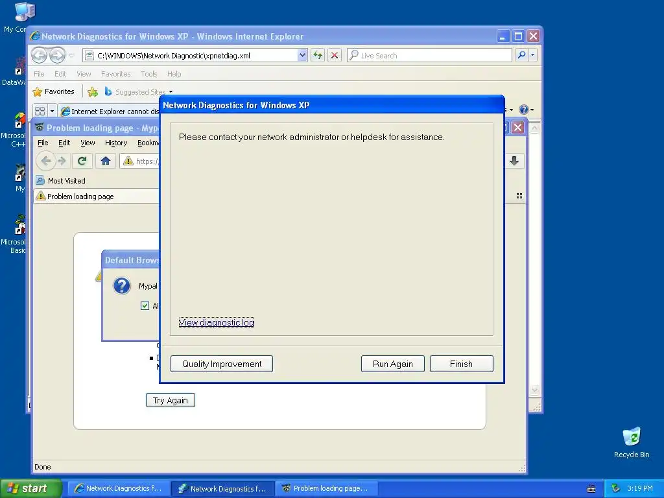Click the IE window scroll up arrow

[534, 128]
